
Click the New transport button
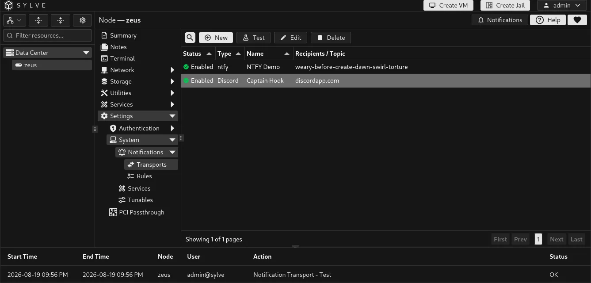click(x=216, y=38)
